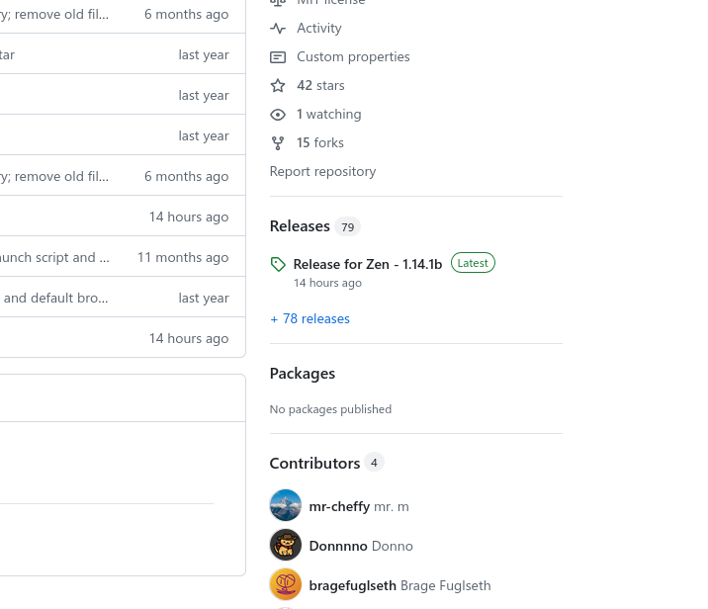The width and height of the screenshot is (708, 609).
Task: Click the Custom properties note icon
Action: tap(278, 57)
